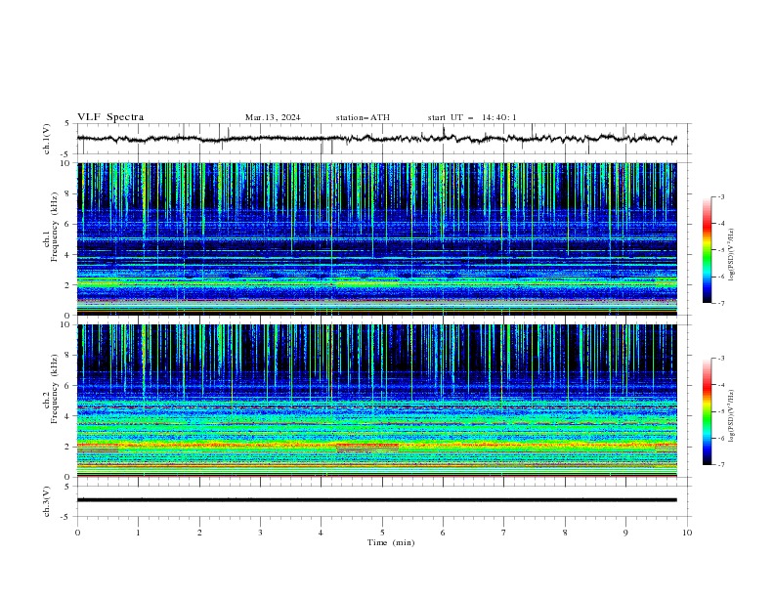Click the ch.3 flat waveform trace
This screenshot has height=598, width=774.
point(376,500)
